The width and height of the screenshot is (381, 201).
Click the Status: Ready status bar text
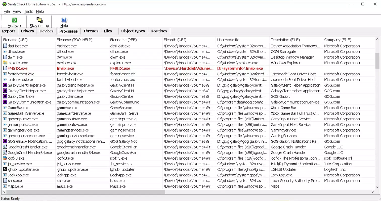tap(10, 198)
